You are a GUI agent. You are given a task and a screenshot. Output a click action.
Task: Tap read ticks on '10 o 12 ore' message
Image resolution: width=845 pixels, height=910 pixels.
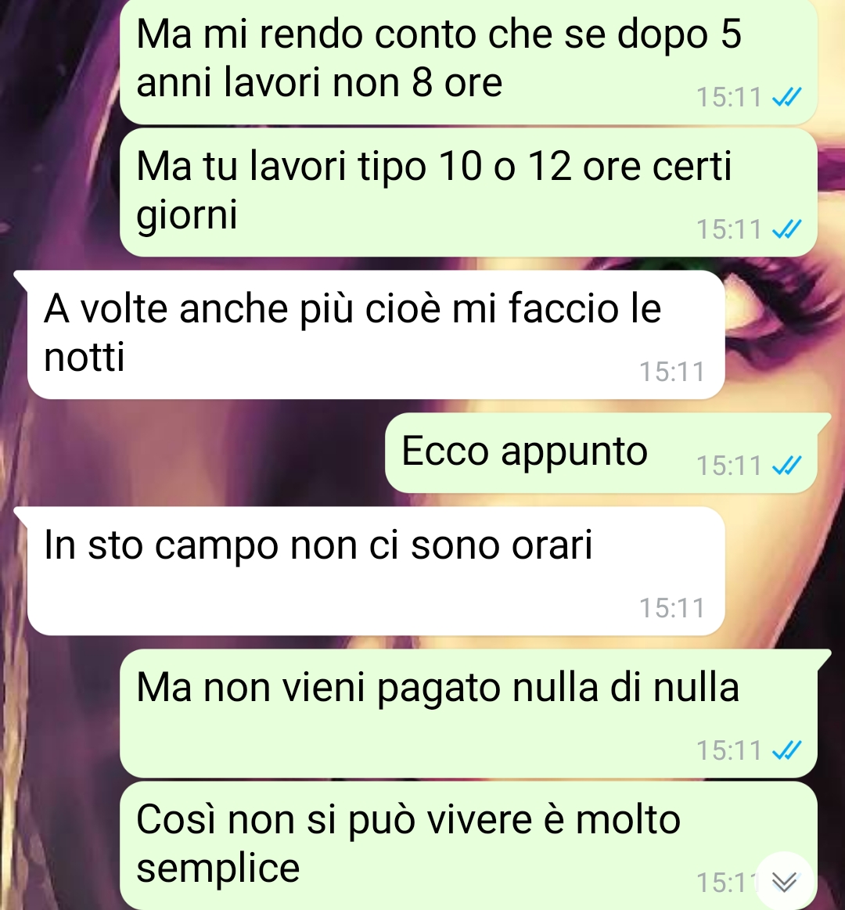pyautogui.click(x=786, y=229)
